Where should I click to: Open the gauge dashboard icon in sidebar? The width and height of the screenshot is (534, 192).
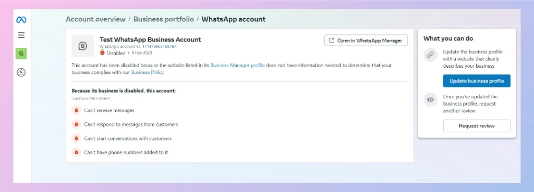tap(21, 72)
